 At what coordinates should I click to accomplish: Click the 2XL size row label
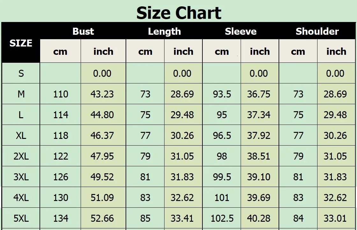point(21,156)
